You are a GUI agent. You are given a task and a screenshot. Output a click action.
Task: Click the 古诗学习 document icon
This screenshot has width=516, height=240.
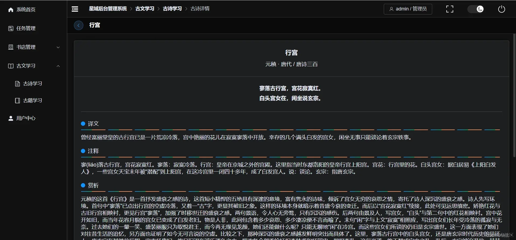coord(17,84)
